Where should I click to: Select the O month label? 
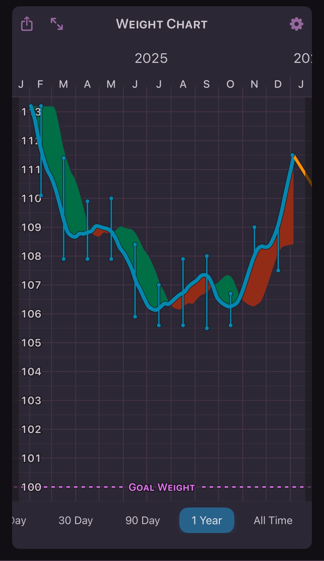[230, 84]
